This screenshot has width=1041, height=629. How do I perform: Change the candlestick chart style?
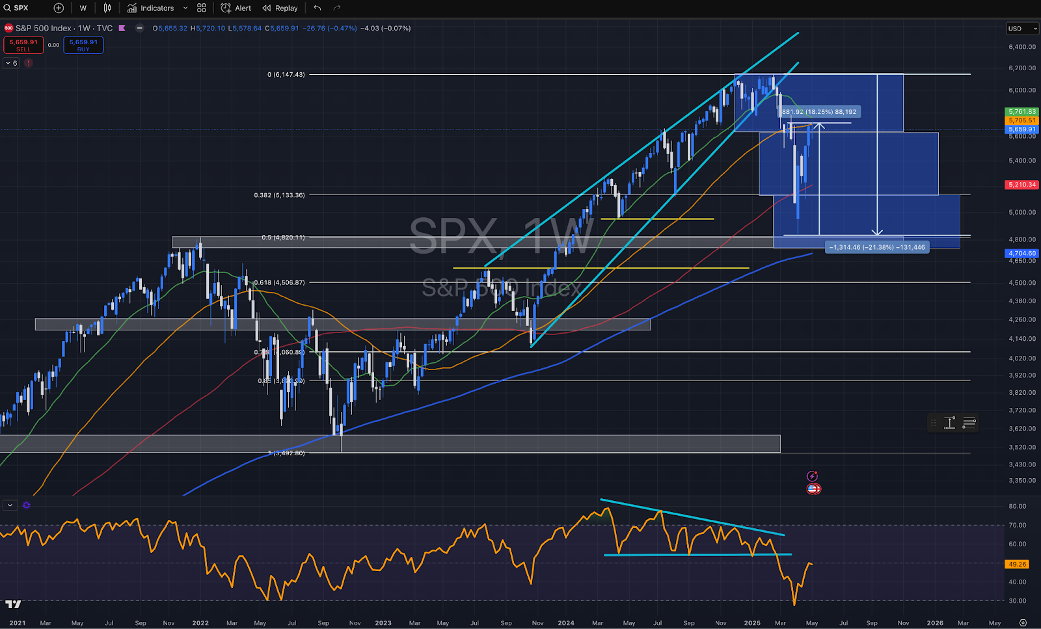point(107,8)
